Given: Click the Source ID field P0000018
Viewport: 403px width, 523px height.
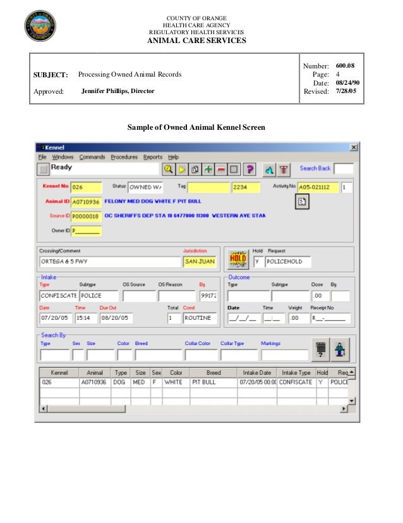Looking at the screenshot, I should coord(86,216).
